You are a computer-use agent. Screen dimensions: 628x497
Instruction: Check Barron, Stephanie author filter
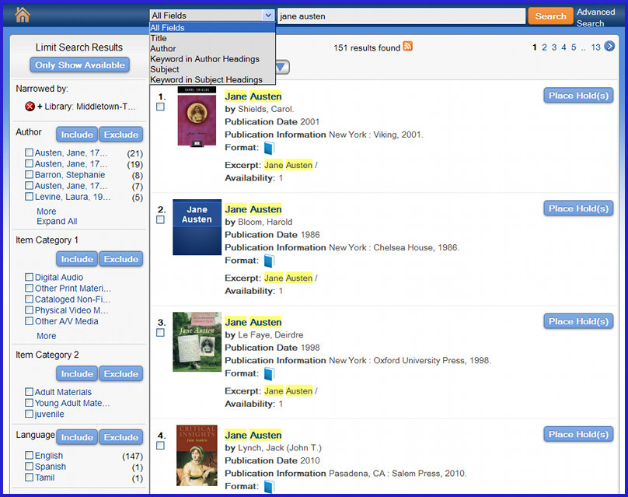click(29, 174)
